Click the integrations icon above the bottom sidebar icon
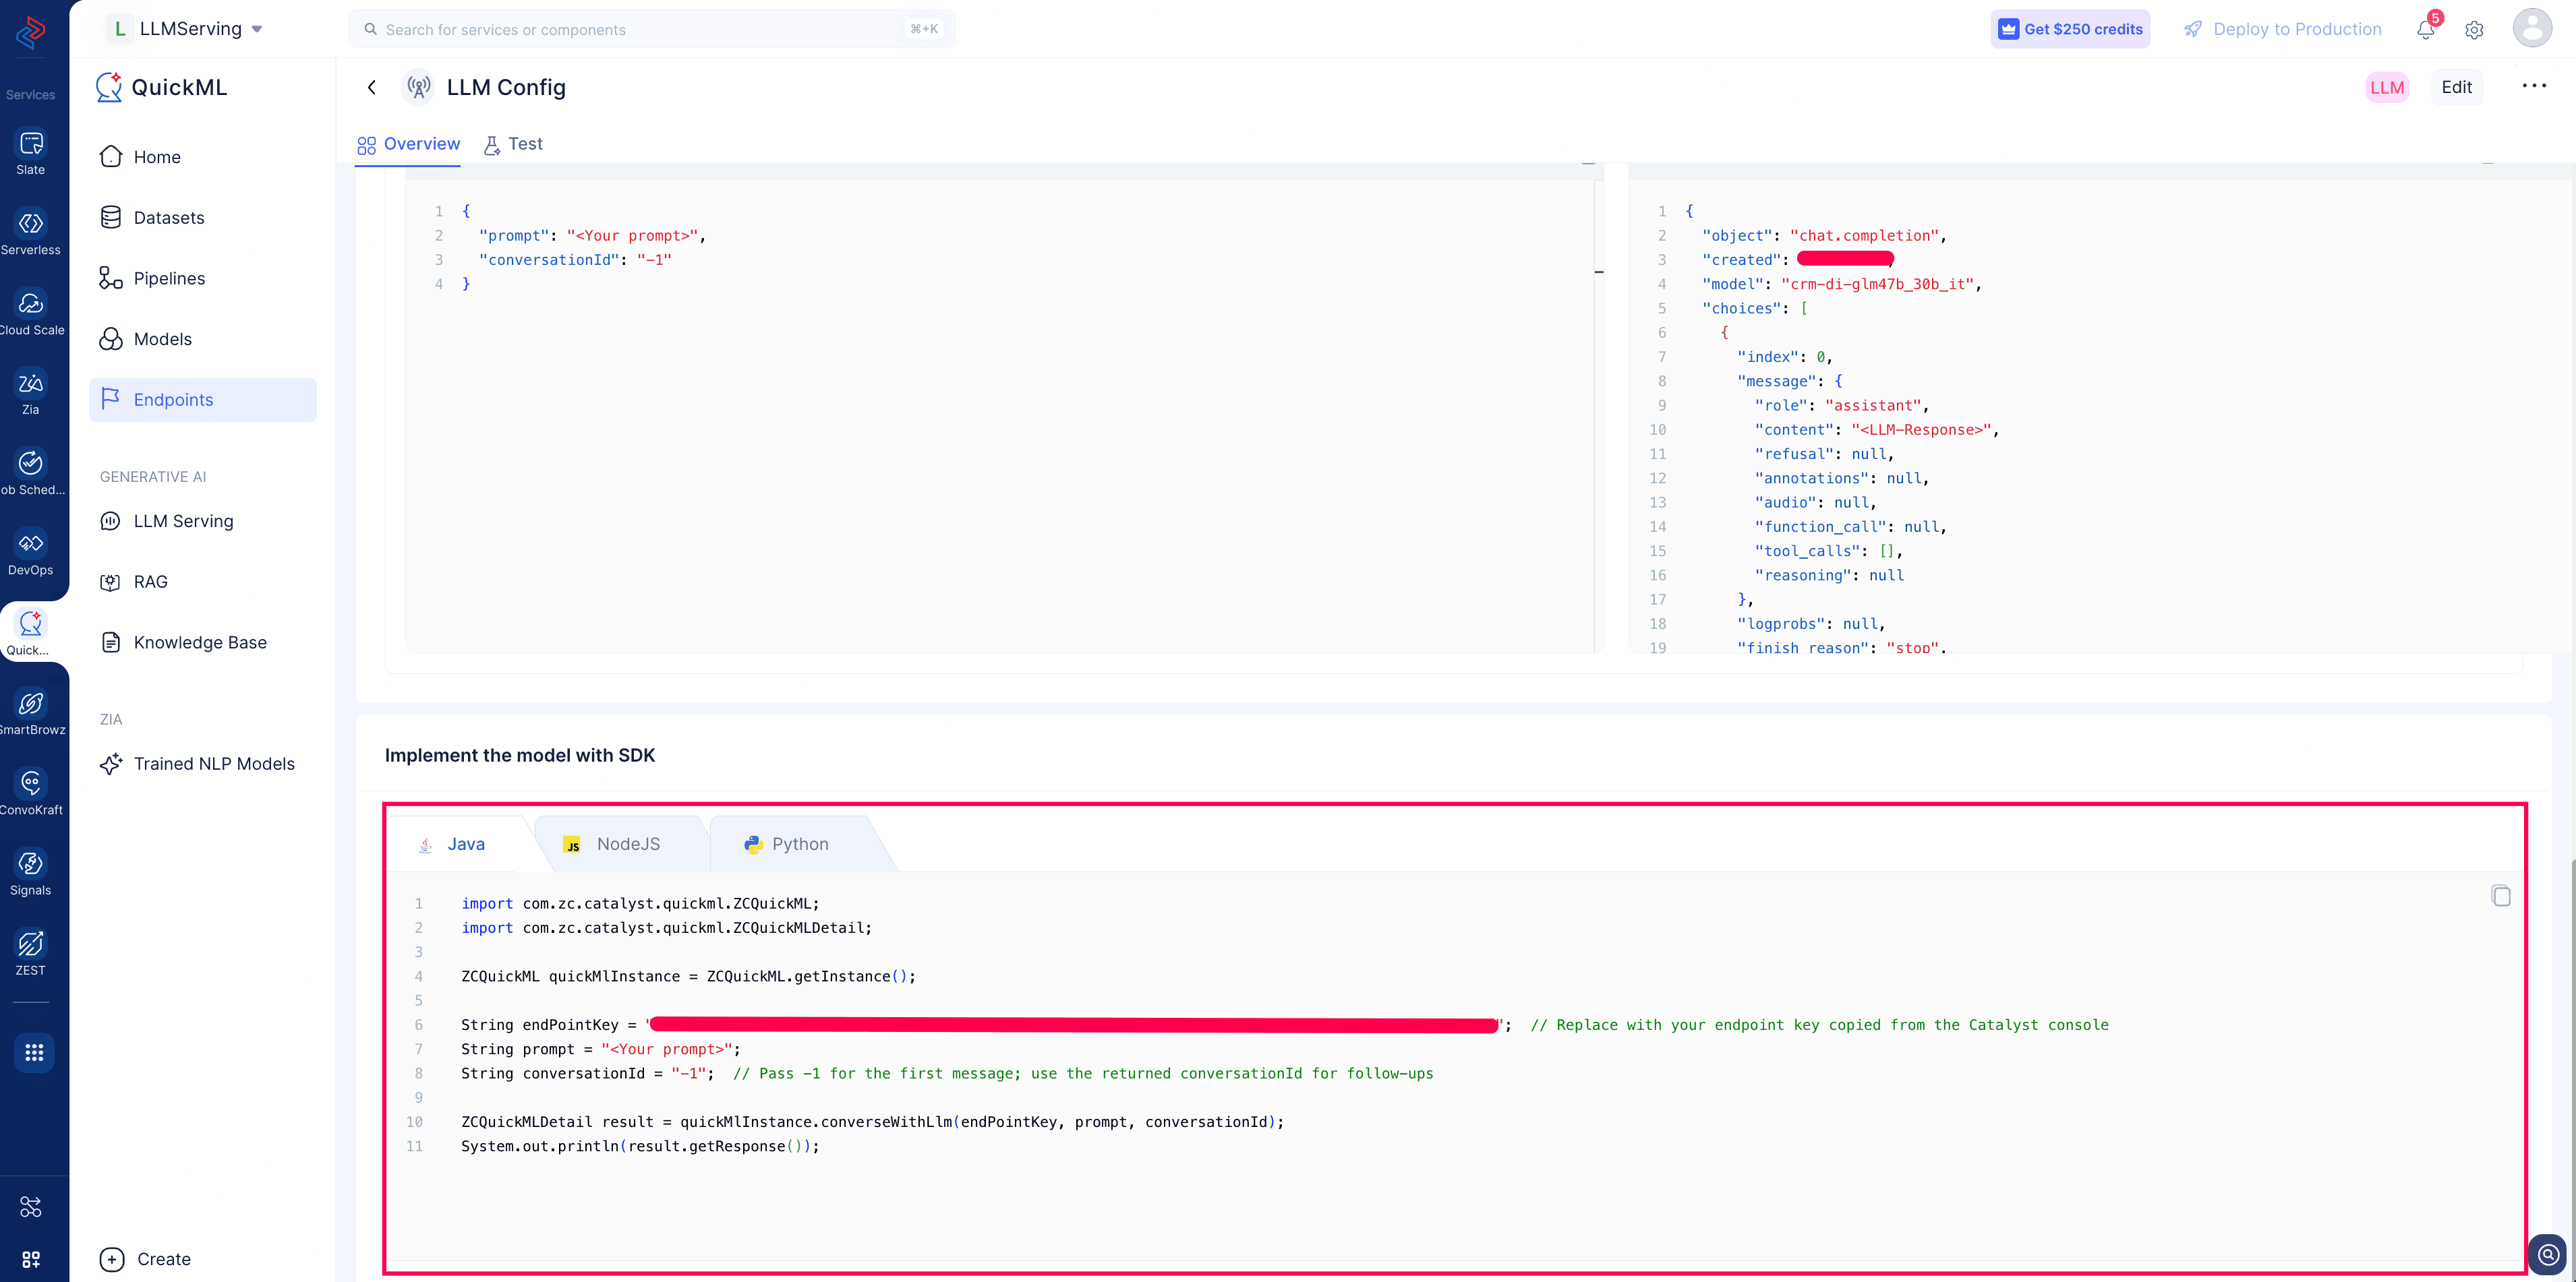 [x=31, y=1207]
